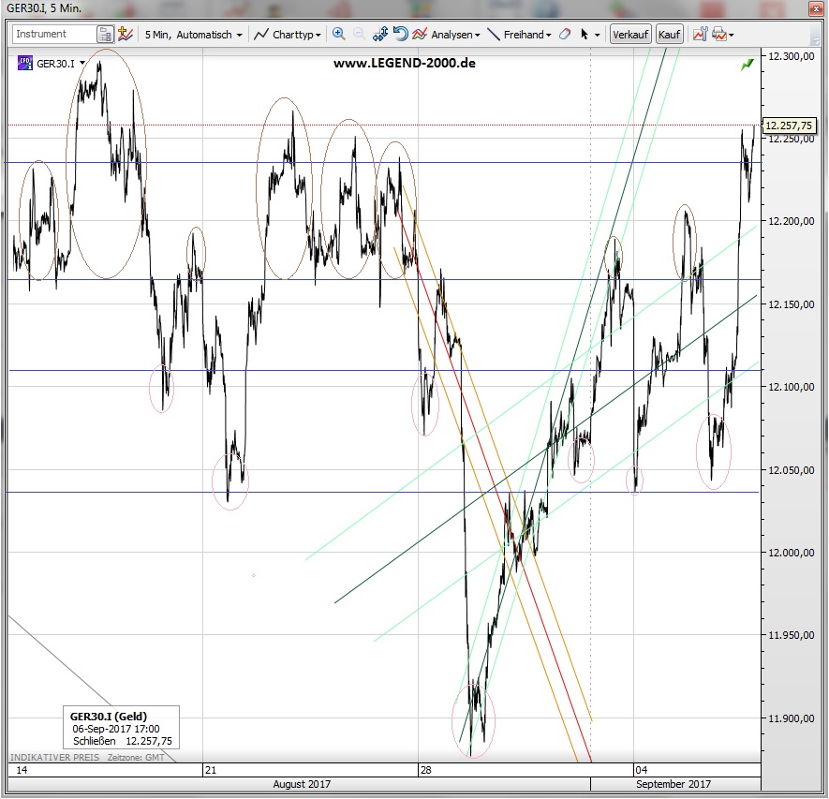Click the Schließen 12.257,75 closing value

click(x=123, y=741)
